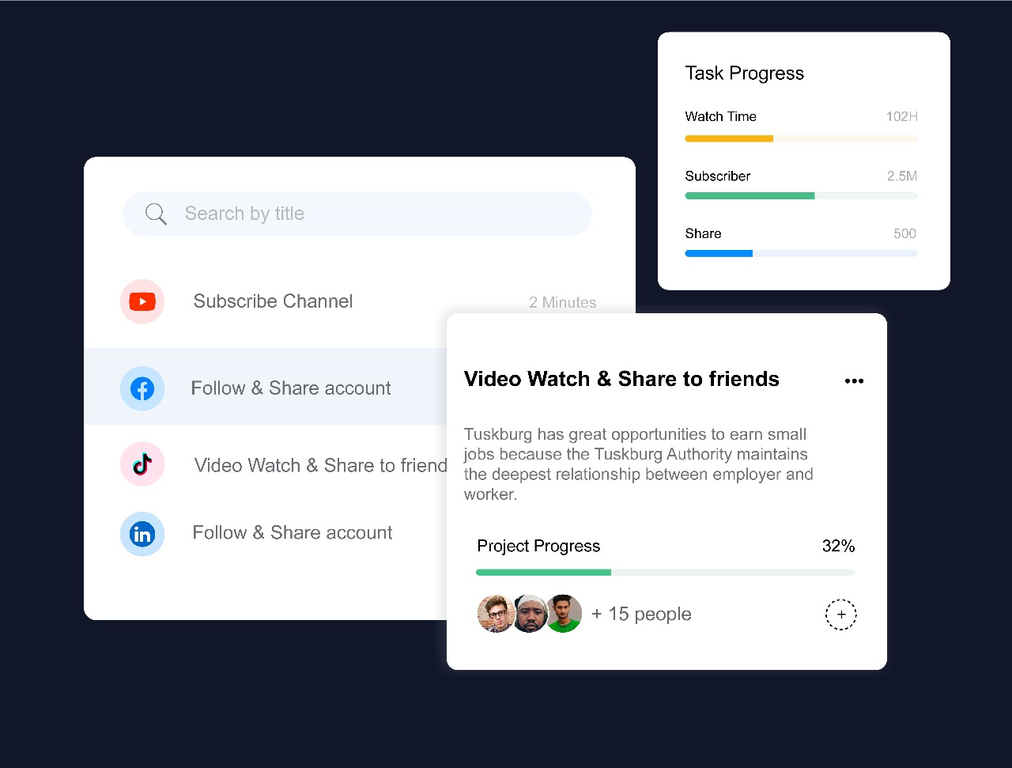Click the Task Progress heading

click(744, 73)
